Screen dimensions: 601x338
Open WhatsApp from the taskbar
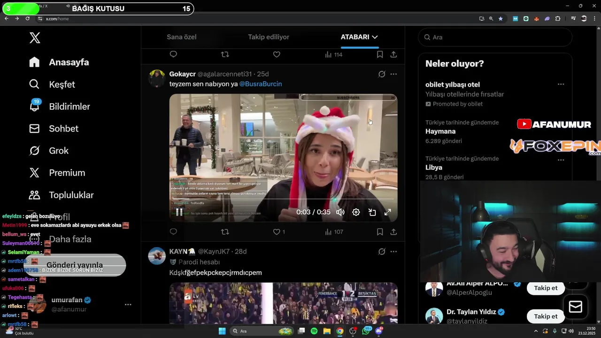(x=366, y=331)
